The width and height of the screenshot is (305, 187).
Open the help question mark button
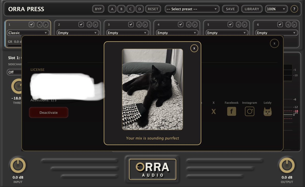[x=294, y=9]
